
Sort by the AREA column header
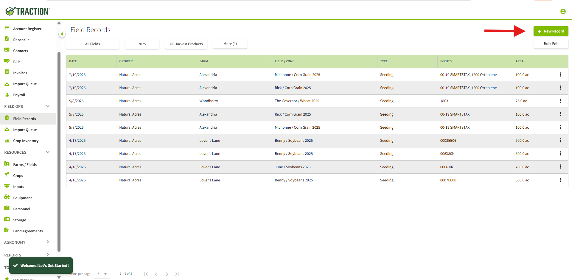[x=519, y=61]
